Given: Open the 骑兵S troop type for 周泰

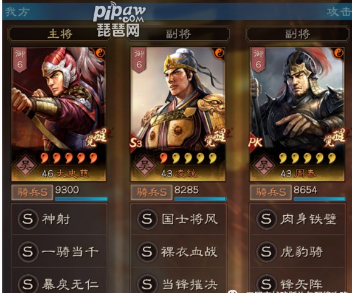Looking at the screenshot, I should click(x=271, y=192).
